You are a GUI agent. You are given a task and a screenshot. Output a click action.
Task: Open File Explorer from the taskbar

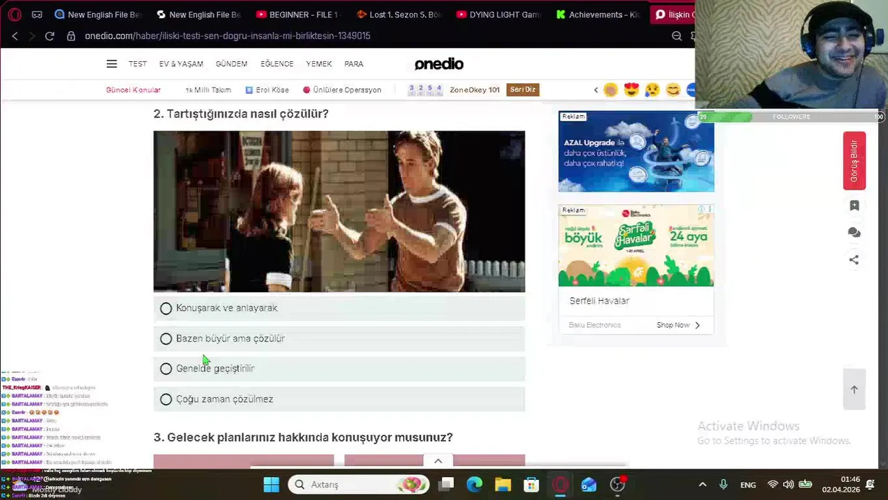pos(503,484)
